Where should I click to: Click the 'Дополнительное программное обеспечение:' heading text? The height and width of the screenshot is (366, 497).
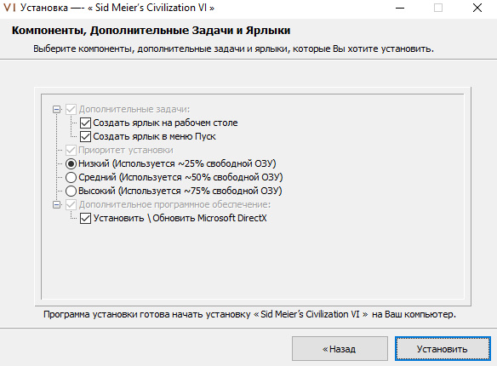tap(174, 205)
